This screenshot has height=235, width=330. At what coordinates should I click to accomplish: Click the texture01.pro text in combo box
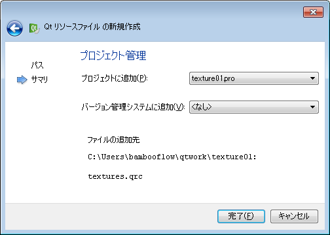click(213, 78)
